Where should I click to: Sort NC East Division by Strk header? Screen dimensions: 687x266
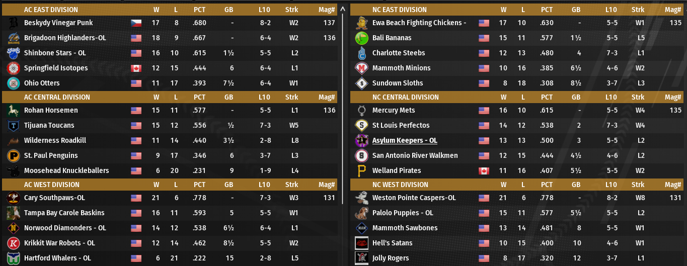coord(638,10)
